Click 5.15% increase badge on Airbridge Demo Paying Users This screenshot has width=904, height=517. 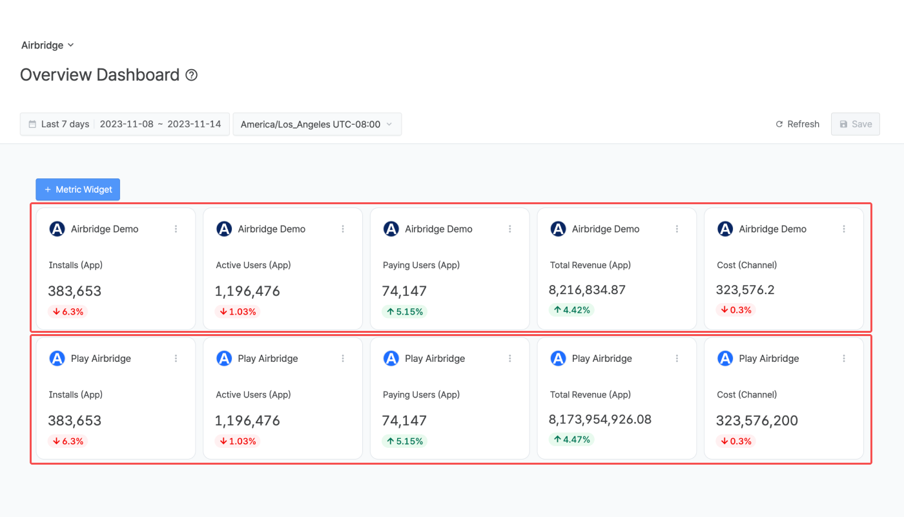tap(405, 311)
